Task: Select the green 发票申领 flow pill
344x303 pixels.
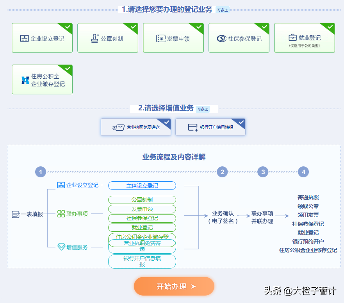Action: click(x=142, y=209)
